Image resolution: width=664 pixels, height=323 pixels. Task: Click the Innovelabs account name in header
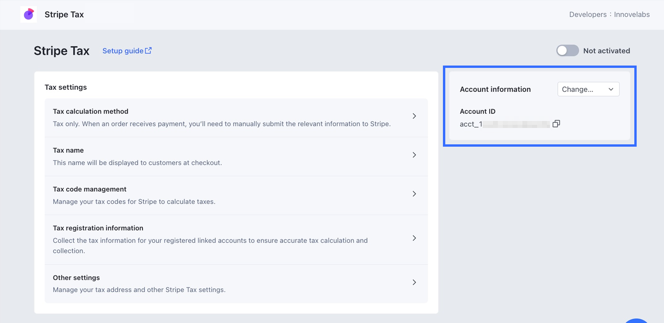[632, 14]
